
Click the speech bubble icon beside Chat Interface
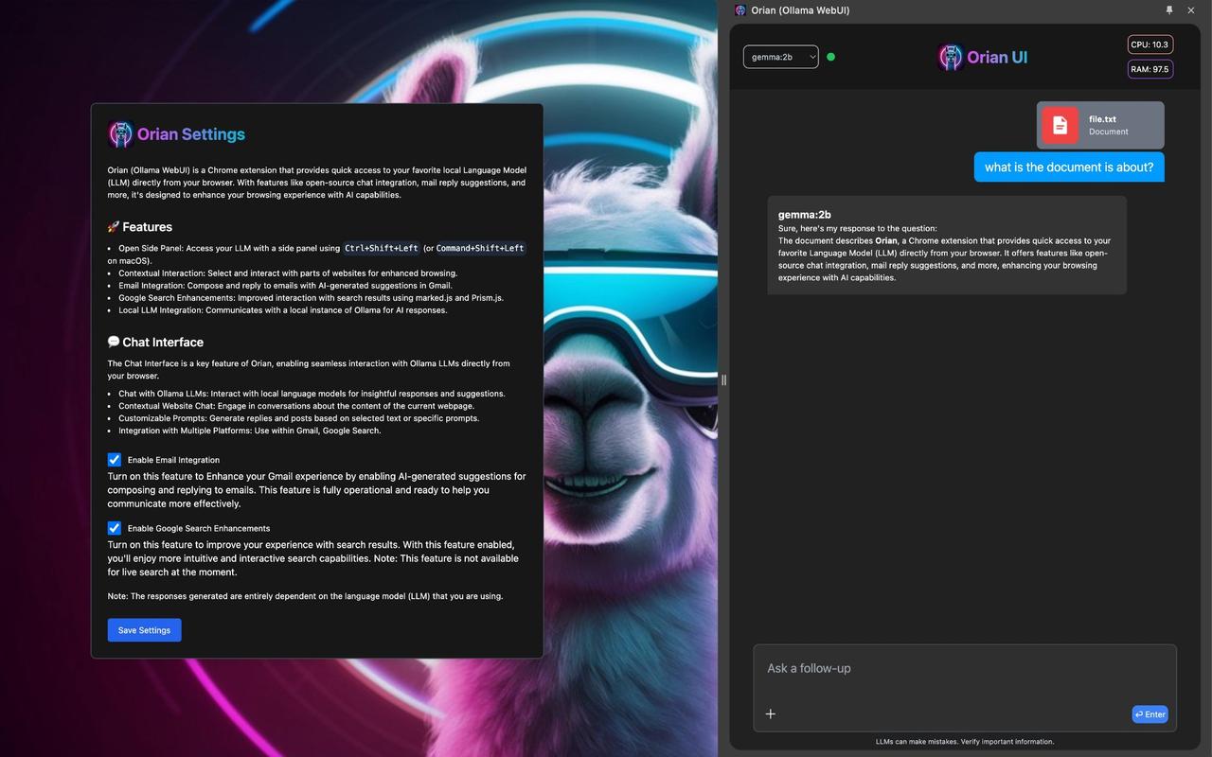114,342
